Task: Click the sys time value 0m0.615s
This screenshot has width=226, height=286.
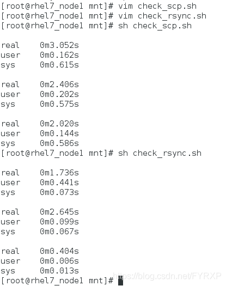Action: pos(59,65)
